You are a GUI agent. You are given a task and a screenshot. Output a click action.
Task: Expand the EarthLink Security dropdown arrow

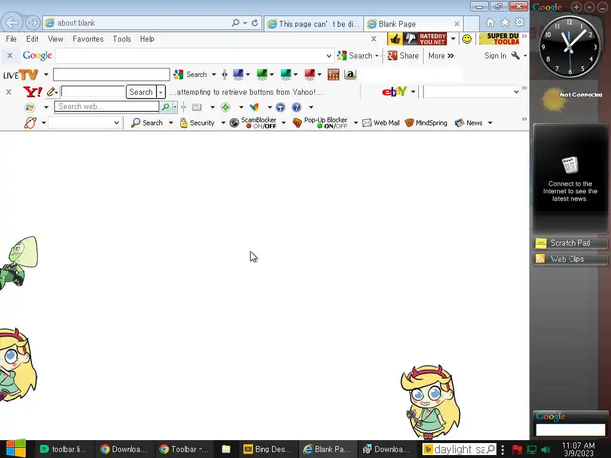point(223,123)
